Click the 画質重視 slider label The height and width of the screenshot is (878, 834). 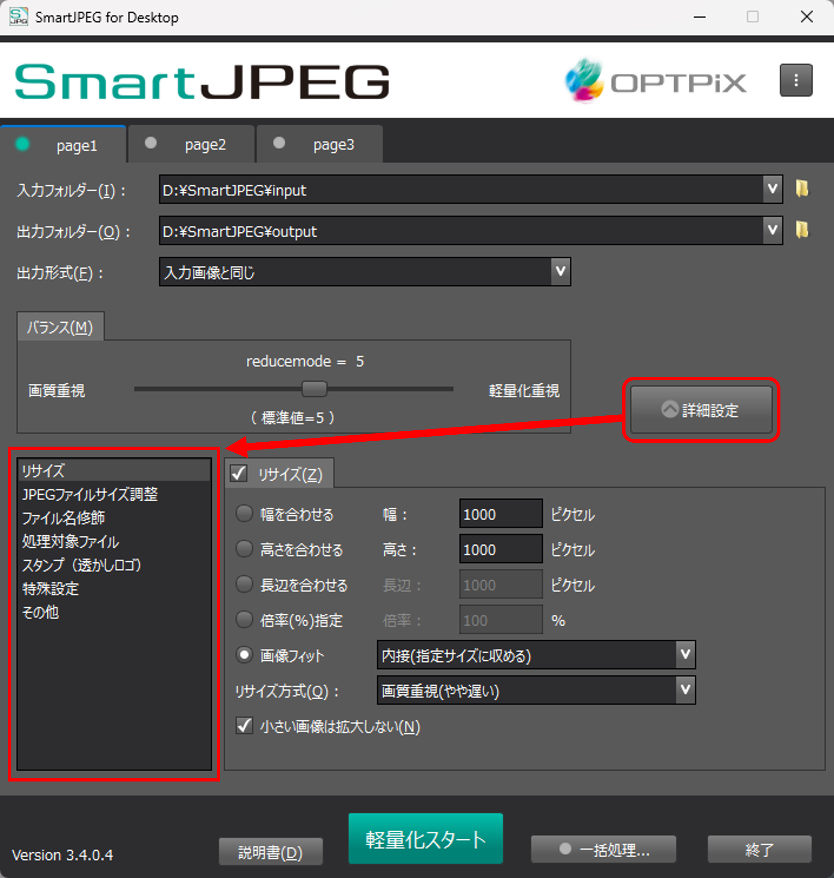56,391
